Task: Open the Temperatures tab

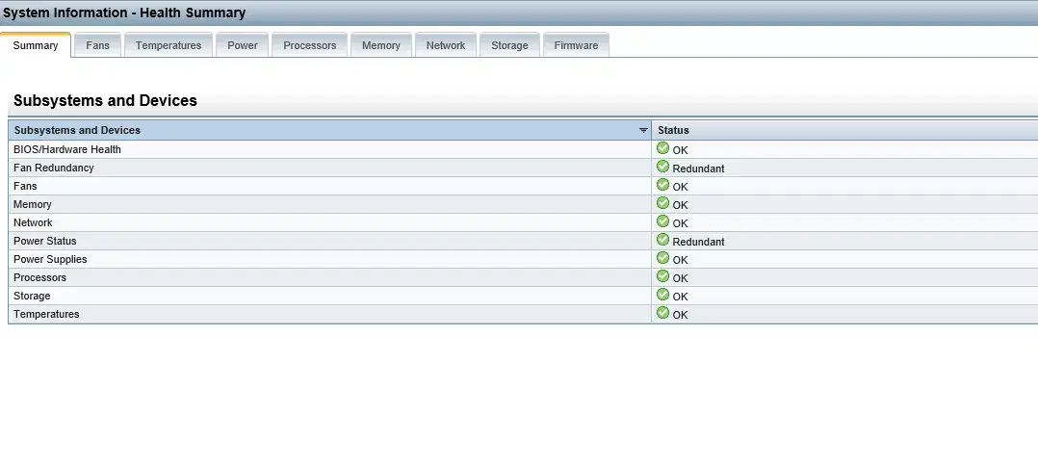Action: (x=169, y=45)
